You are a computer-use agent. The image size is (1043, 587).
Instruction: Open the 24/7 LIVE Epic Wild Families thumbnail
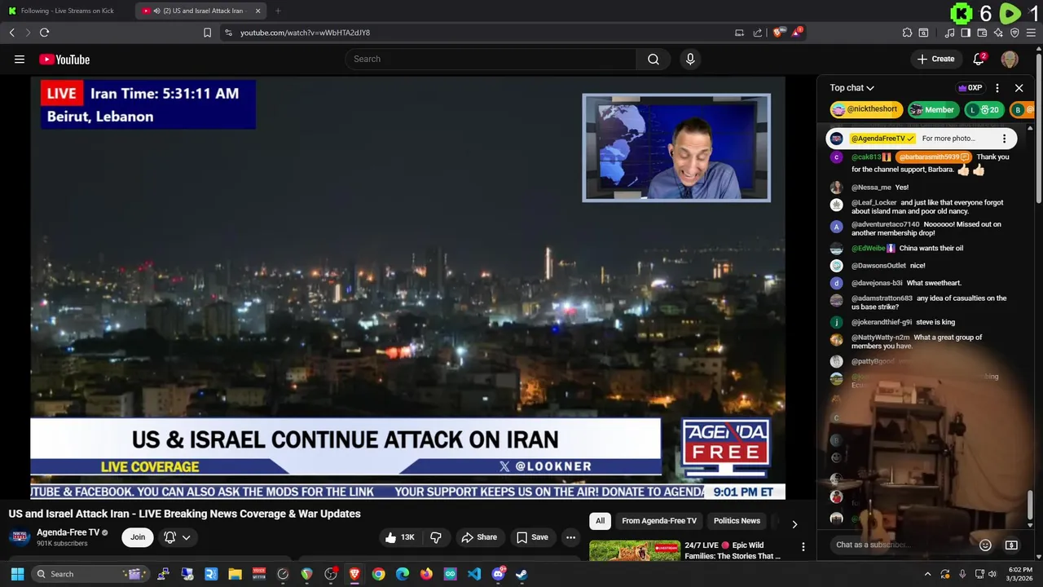coord(635,550)
